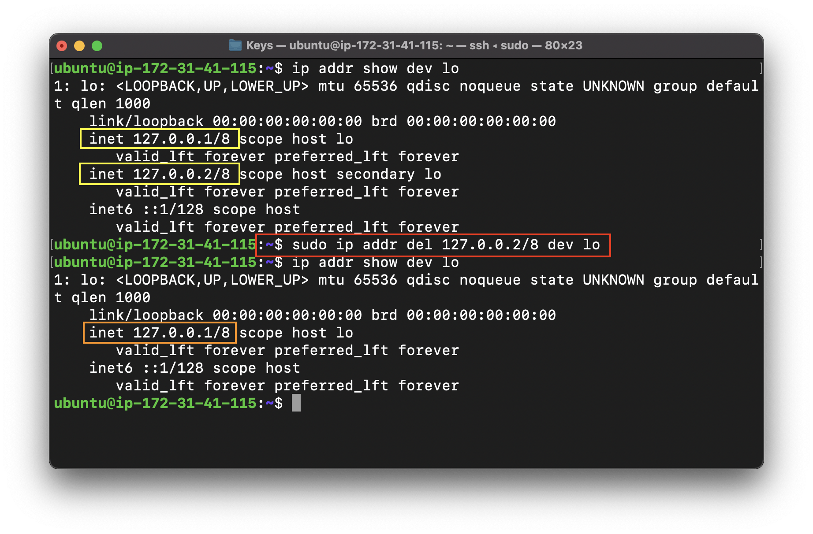Click last prompt 'ubuntu@ip-172-31-41-115:~$'
The image size is (813, 534).
tap(168, 404)
